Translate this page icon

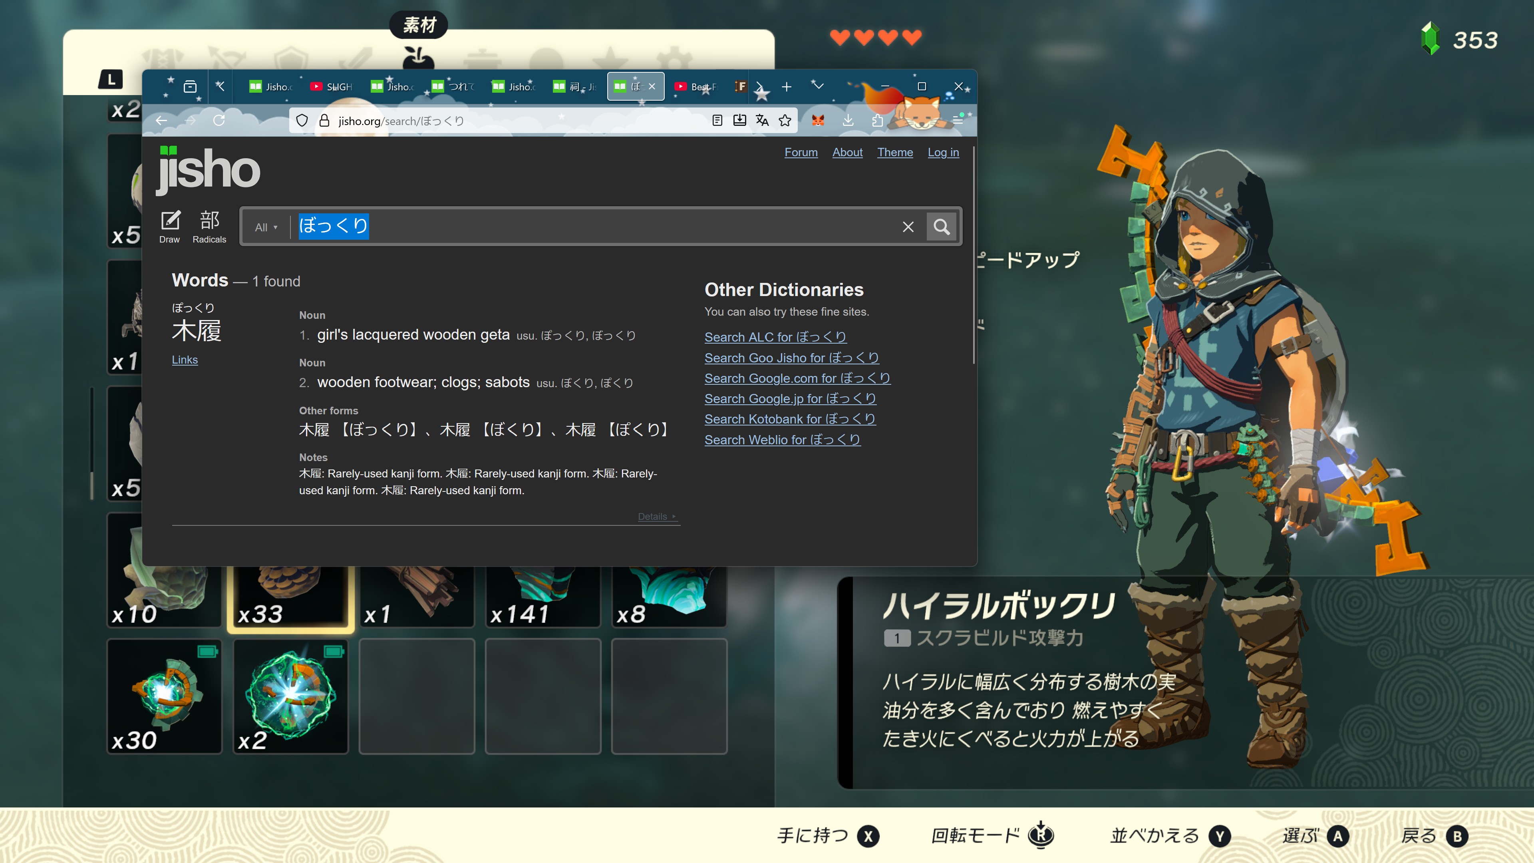pyautogui.click(x=762, y=121)
